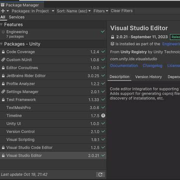Select the Settings Manager package

53,92
